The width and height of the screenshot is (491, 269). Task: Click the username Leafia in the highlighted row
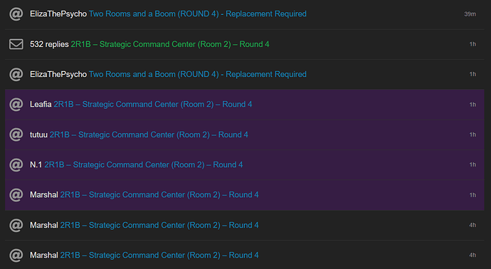pyautogui.click(x=41, y=105)
